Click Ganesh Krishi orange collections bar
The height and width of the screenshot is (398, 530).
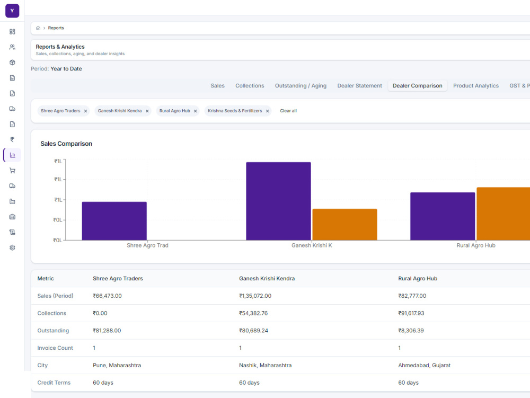click(345, 225)
